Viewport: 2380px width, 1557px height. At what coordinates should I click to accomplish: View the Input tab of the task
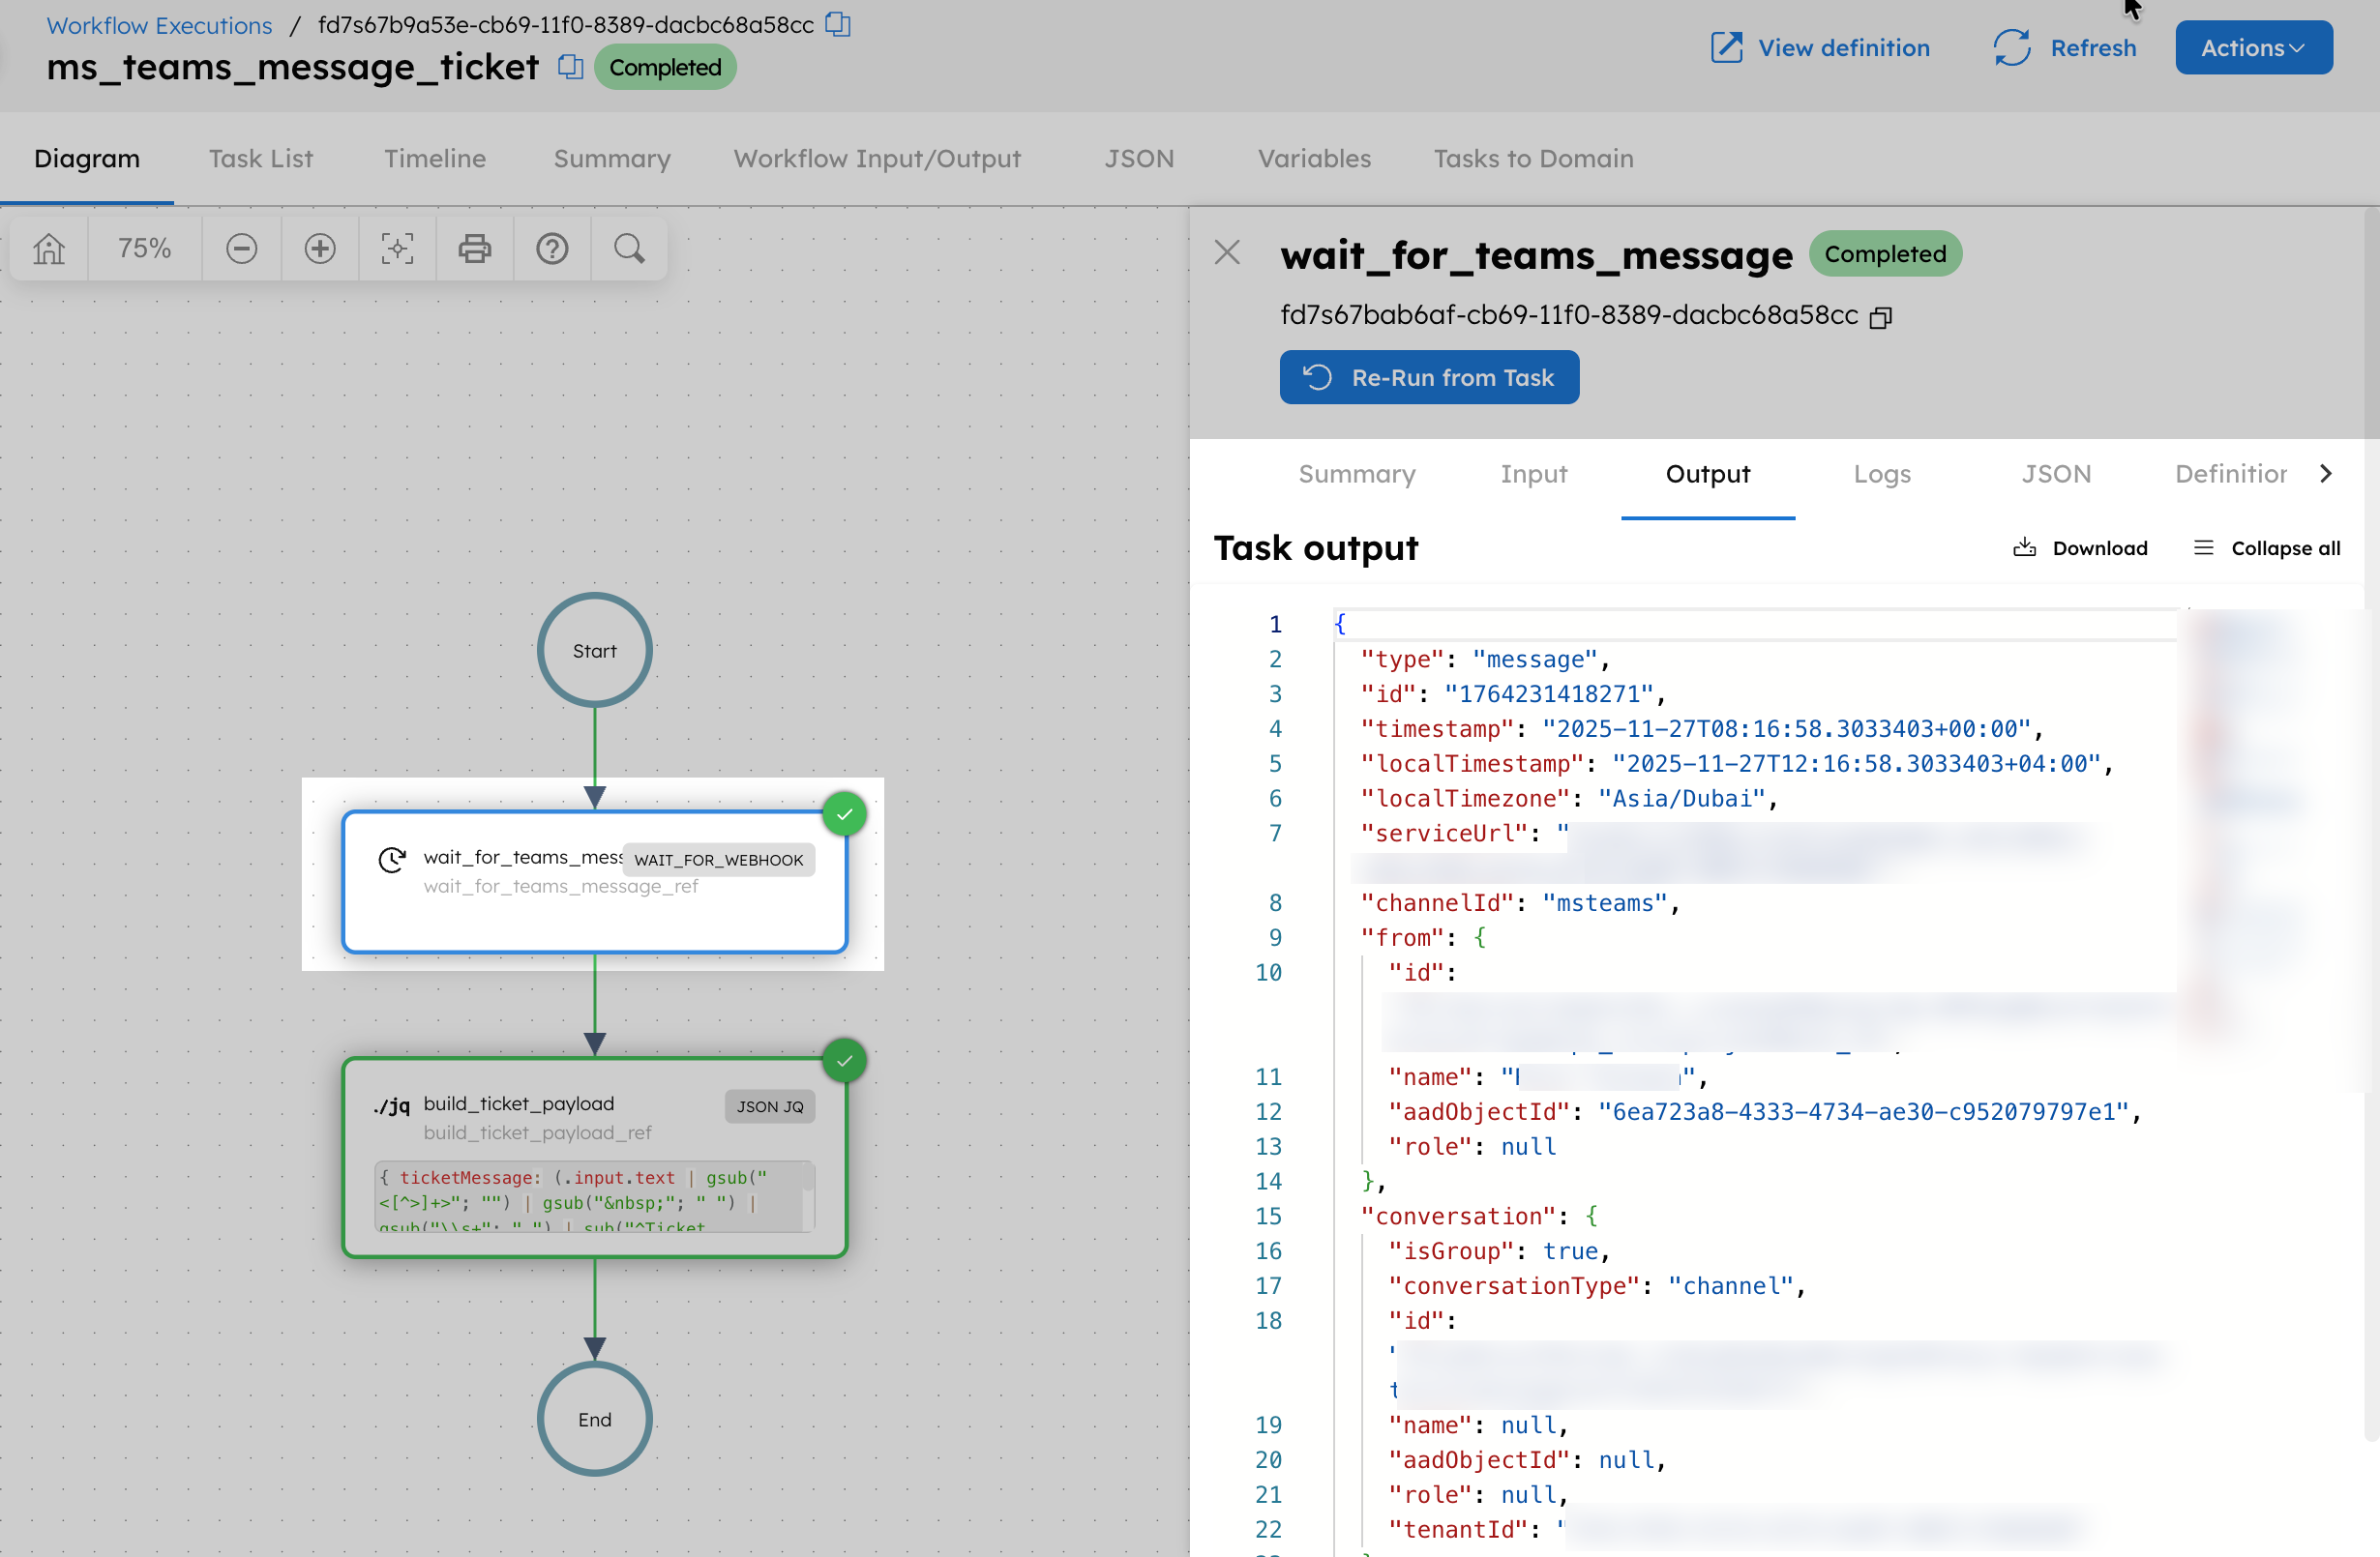tap(1534, 475)
